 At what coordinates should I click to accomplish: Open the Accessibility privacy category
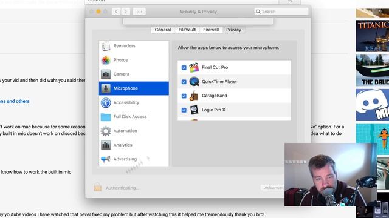coord(134,102)
